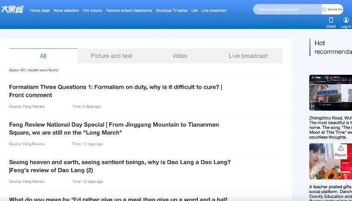Switch to Live broadcast results tab

(248, 56)
